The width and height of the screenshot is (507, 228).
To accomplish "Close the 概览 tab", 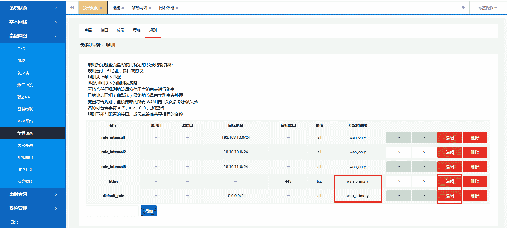I will pos(123,8).
